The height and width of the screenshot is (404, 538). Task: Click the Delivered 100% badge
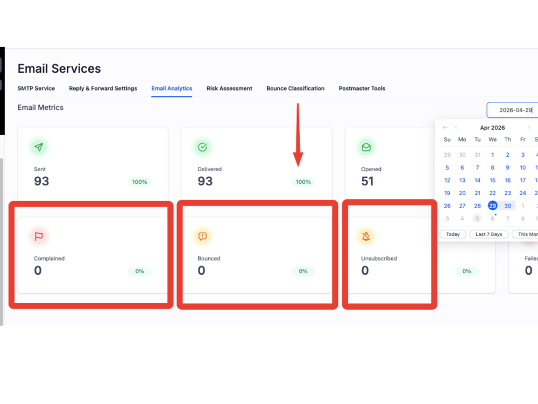coord(303,182)
